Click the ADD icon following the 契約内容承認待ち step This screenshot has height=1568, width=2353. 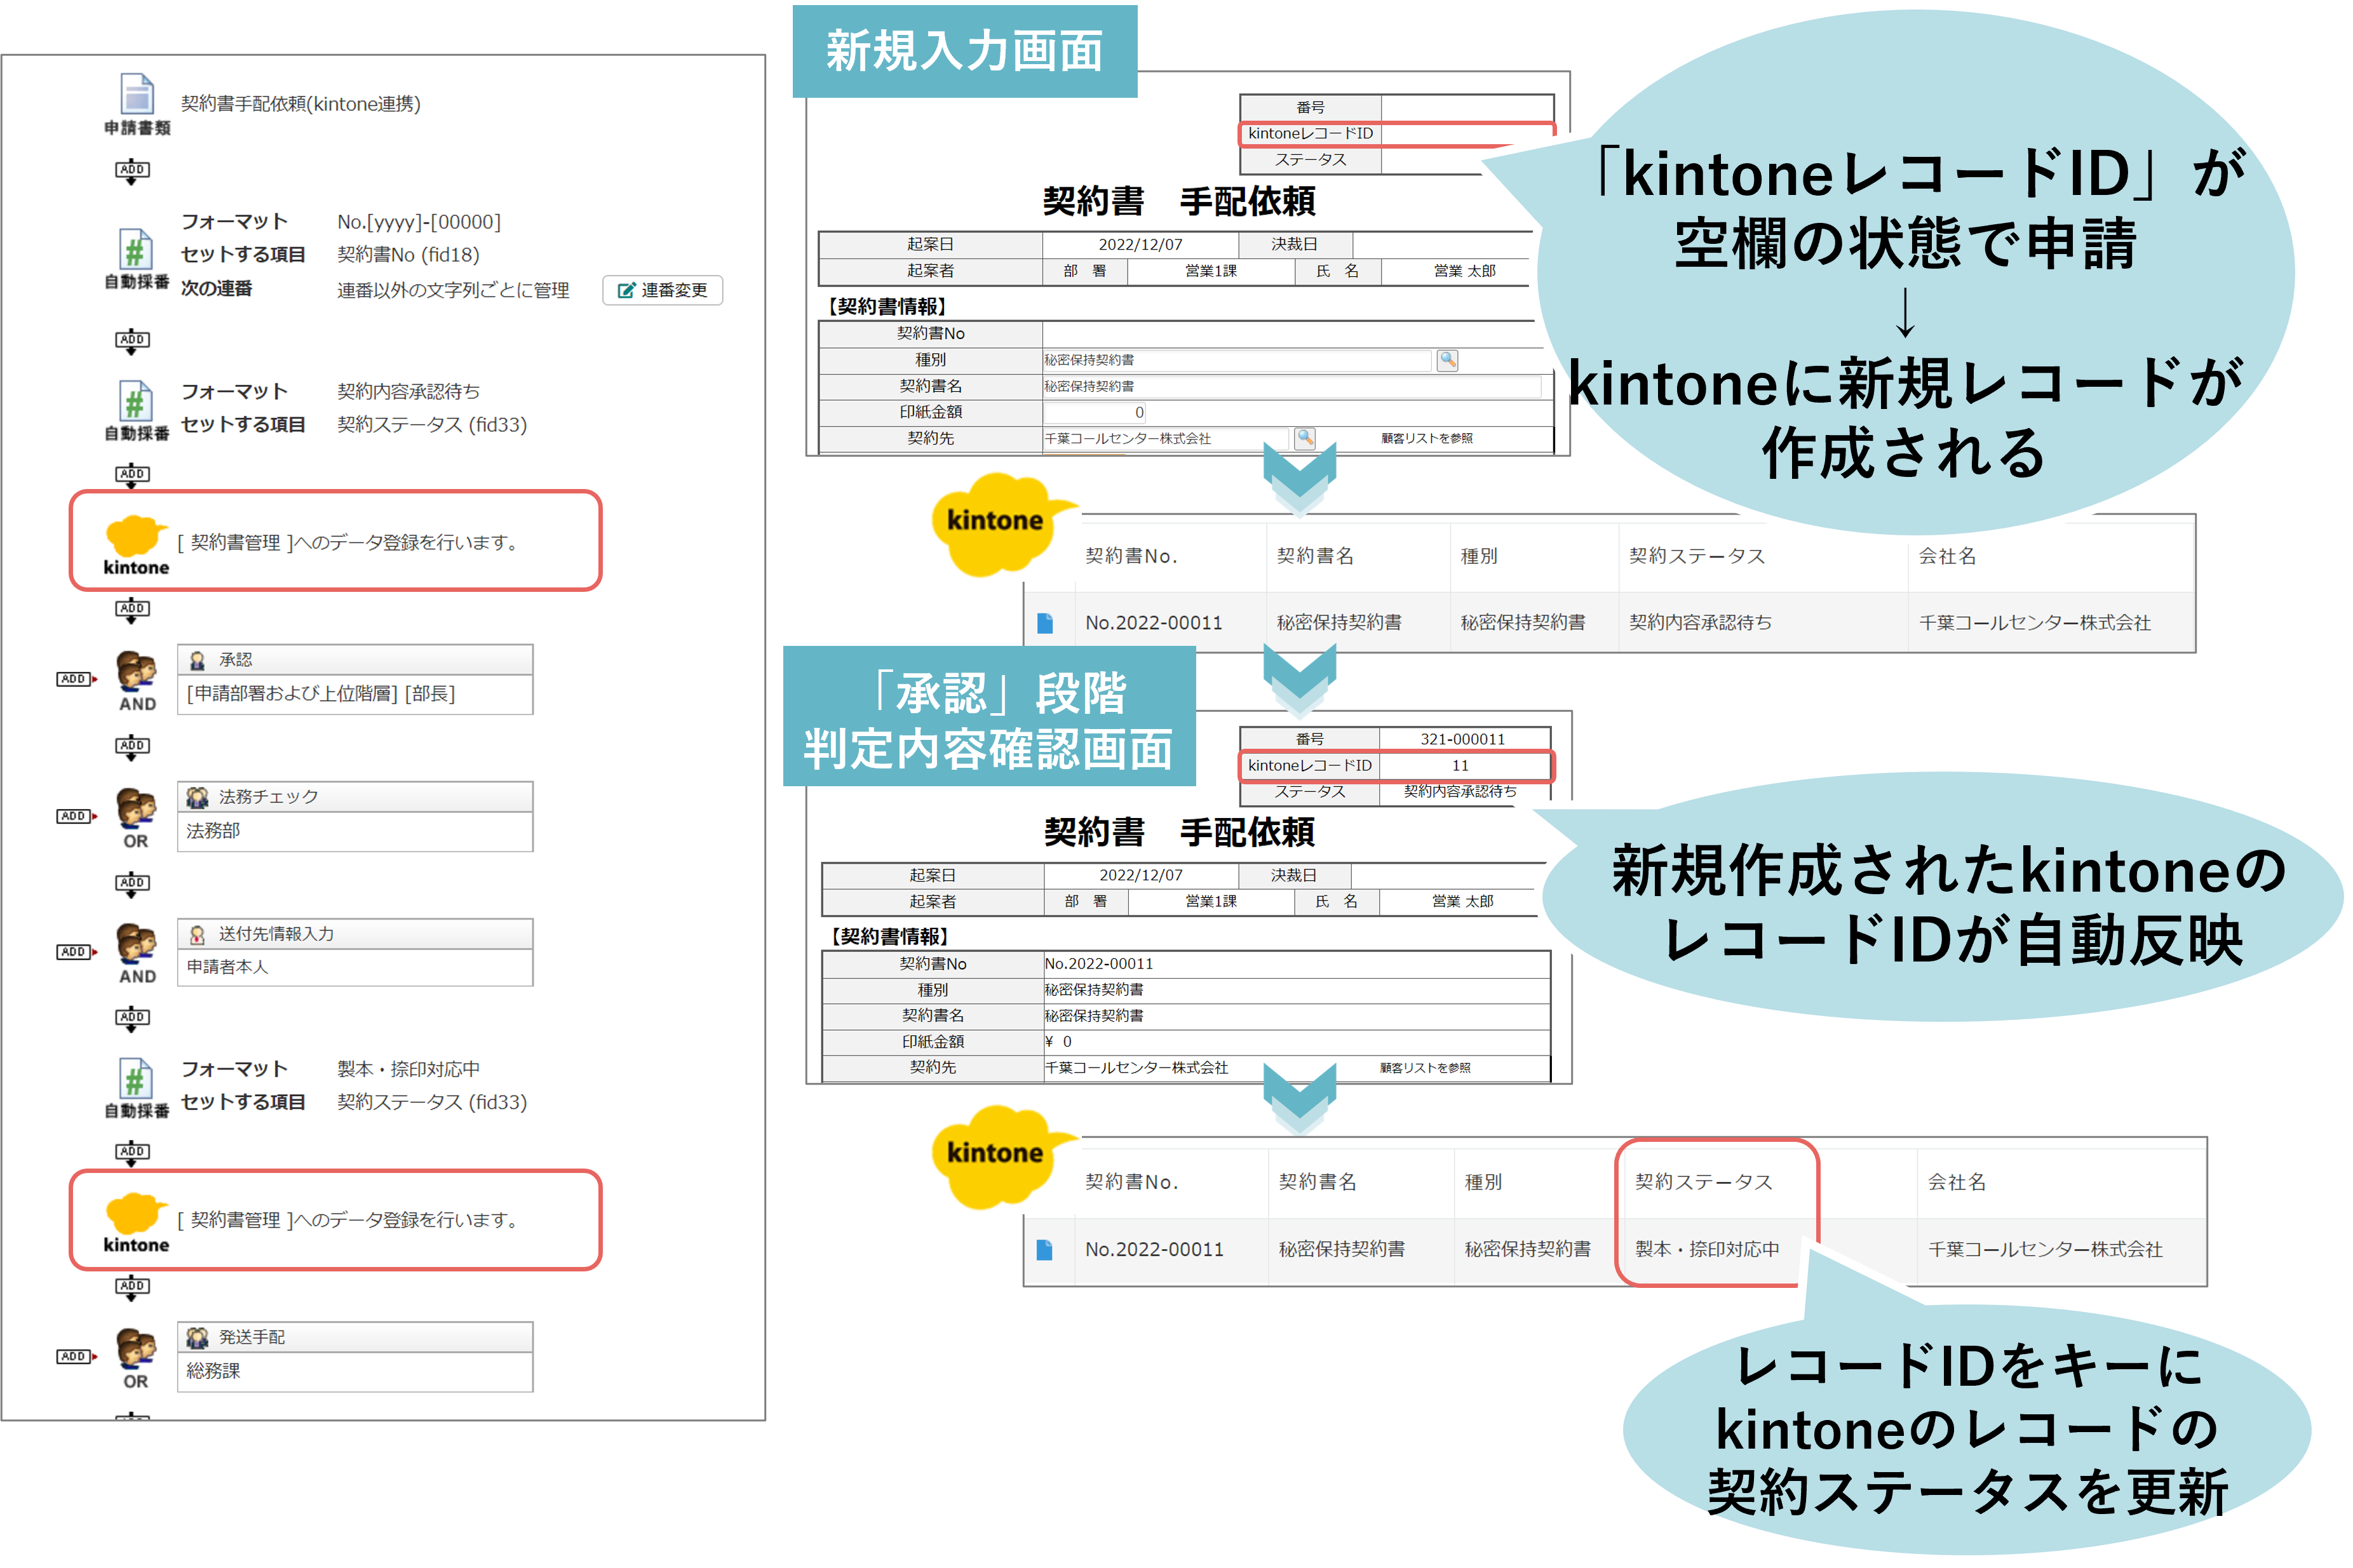pos(132,476)
